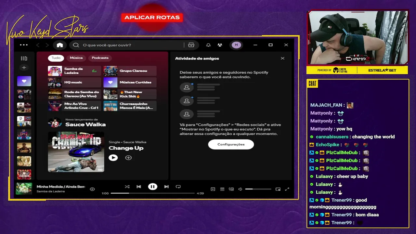Image resolution: width=416 pixels, height=234 pixels.
Task: Click the Change Up album cover
Action: tap(76, 152)
